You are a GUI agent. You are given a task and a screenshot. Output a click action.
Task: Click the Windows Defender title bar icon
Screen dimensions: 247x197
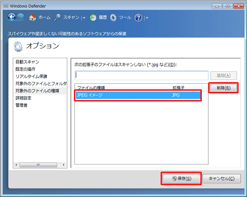pos(6,6)
